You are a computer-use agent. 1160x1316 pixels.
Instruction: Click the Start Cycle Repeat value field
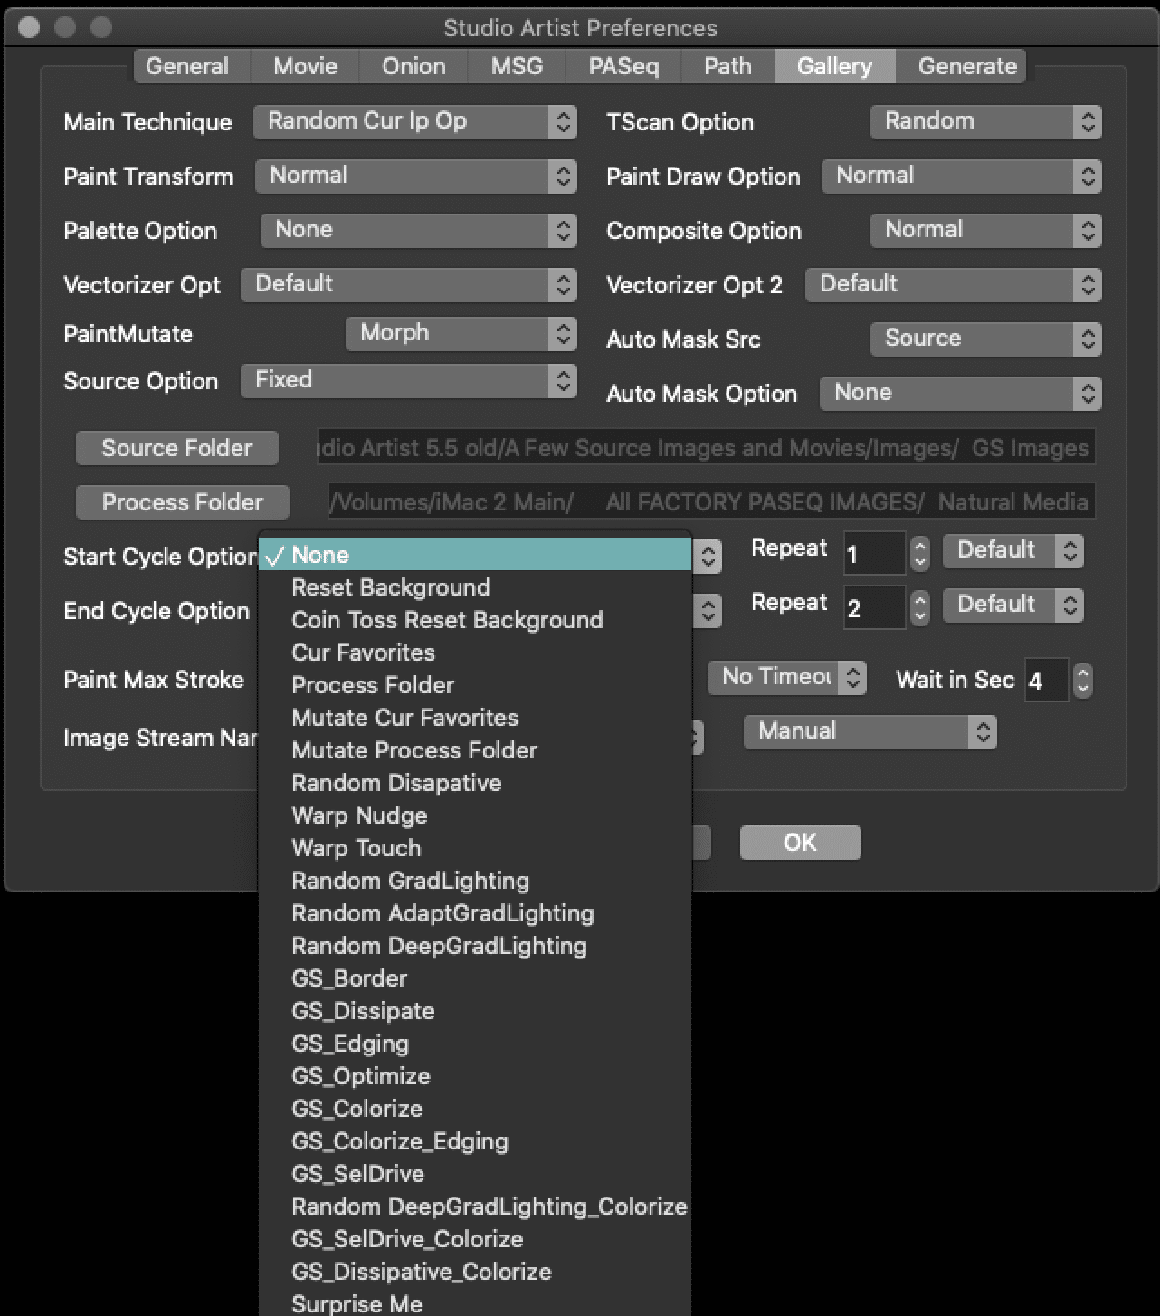tap(874, 553)
